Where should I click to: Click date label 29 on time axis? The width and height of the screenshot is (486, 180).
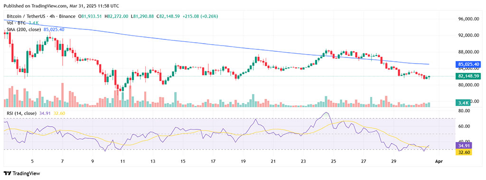pyautogui.click(x=393, y=161)
